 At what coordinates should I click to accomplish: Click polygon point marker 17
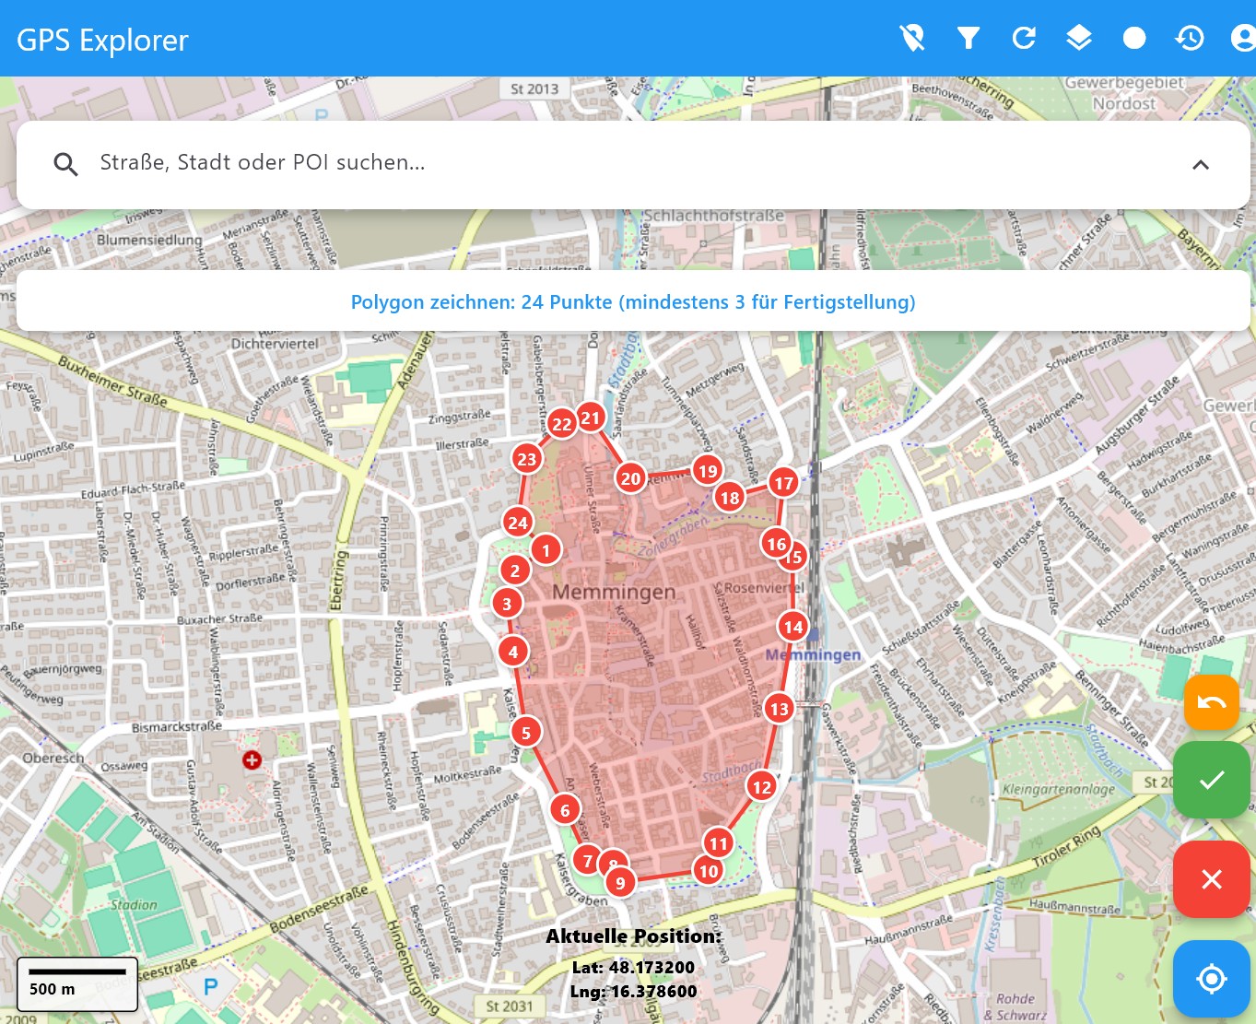pos(783,483)
